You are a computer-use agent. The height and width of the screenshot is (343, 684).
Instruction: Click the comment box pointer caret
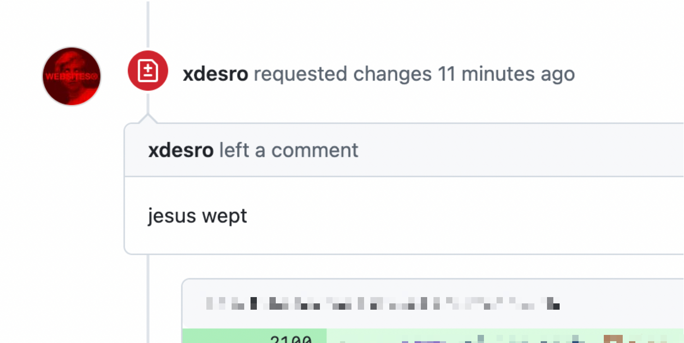pyautogui.click(x=148, y=119)
